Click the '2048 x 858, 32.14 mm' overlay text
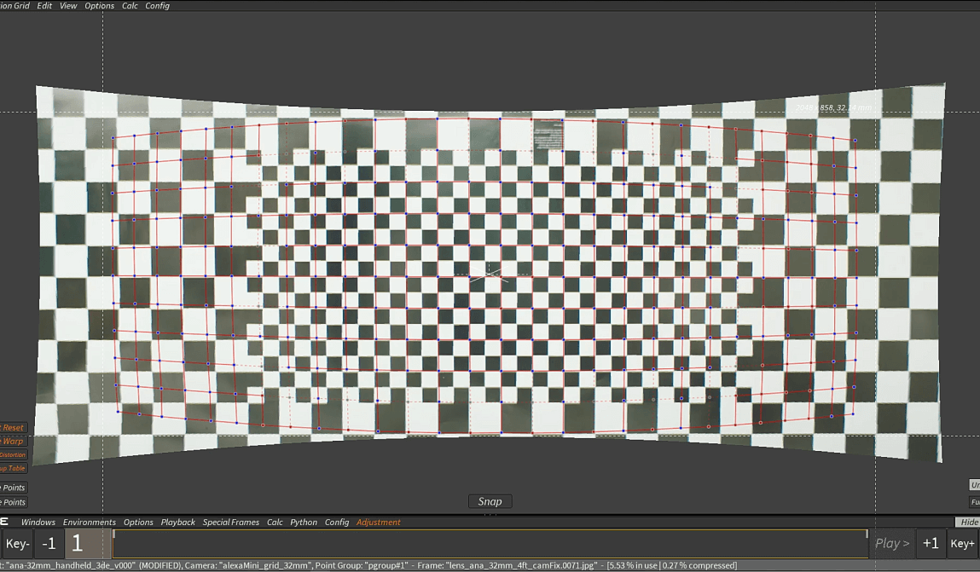Viewport: 980px width, 572px height. pos(834,108)
